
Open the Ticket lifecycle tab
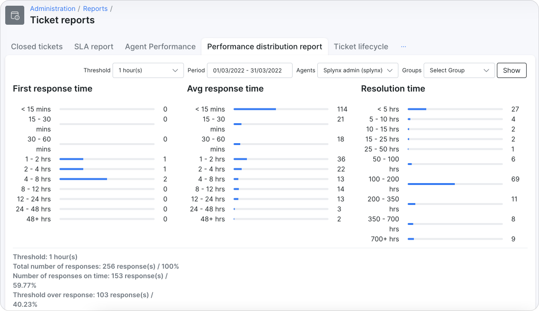(361, 47)
